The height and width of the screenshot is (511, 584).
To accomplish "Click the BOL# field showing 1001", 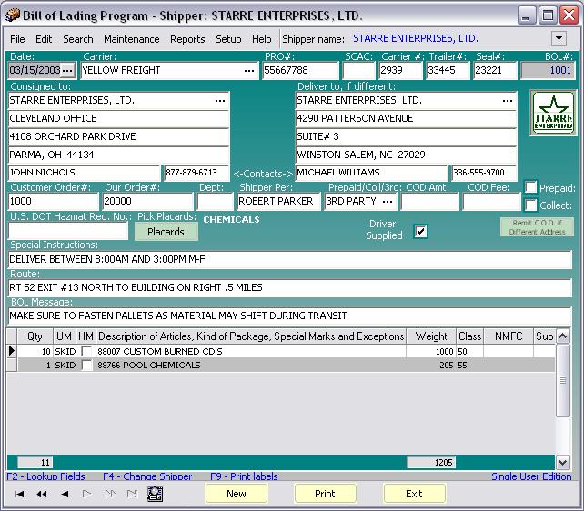I will pyautogui.click(x=547, y=70).
